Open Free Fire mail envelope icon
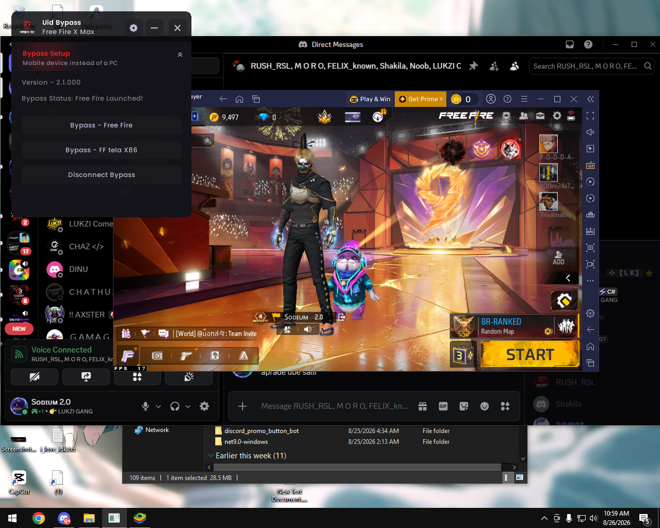This screenshot has width=660, height=528. [x=540, y=116]
